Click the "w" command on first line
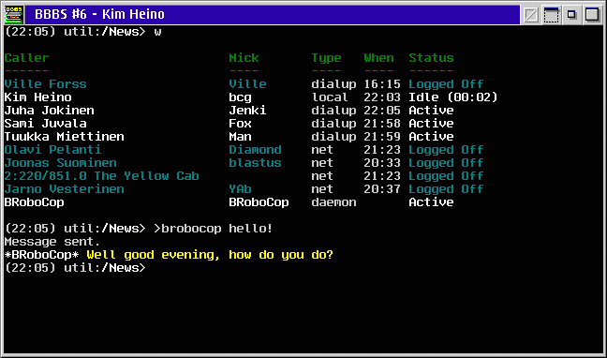 coord(157,32)
